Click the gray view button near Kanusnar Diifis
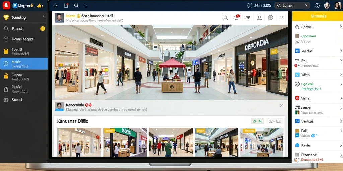The image size is (343, 171). 275,121
